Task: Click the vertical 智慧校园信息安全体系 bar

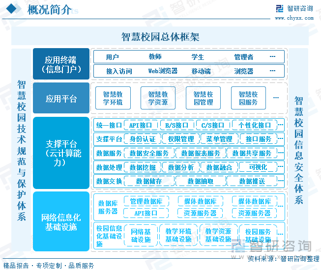Action: (x=298, y=150)
